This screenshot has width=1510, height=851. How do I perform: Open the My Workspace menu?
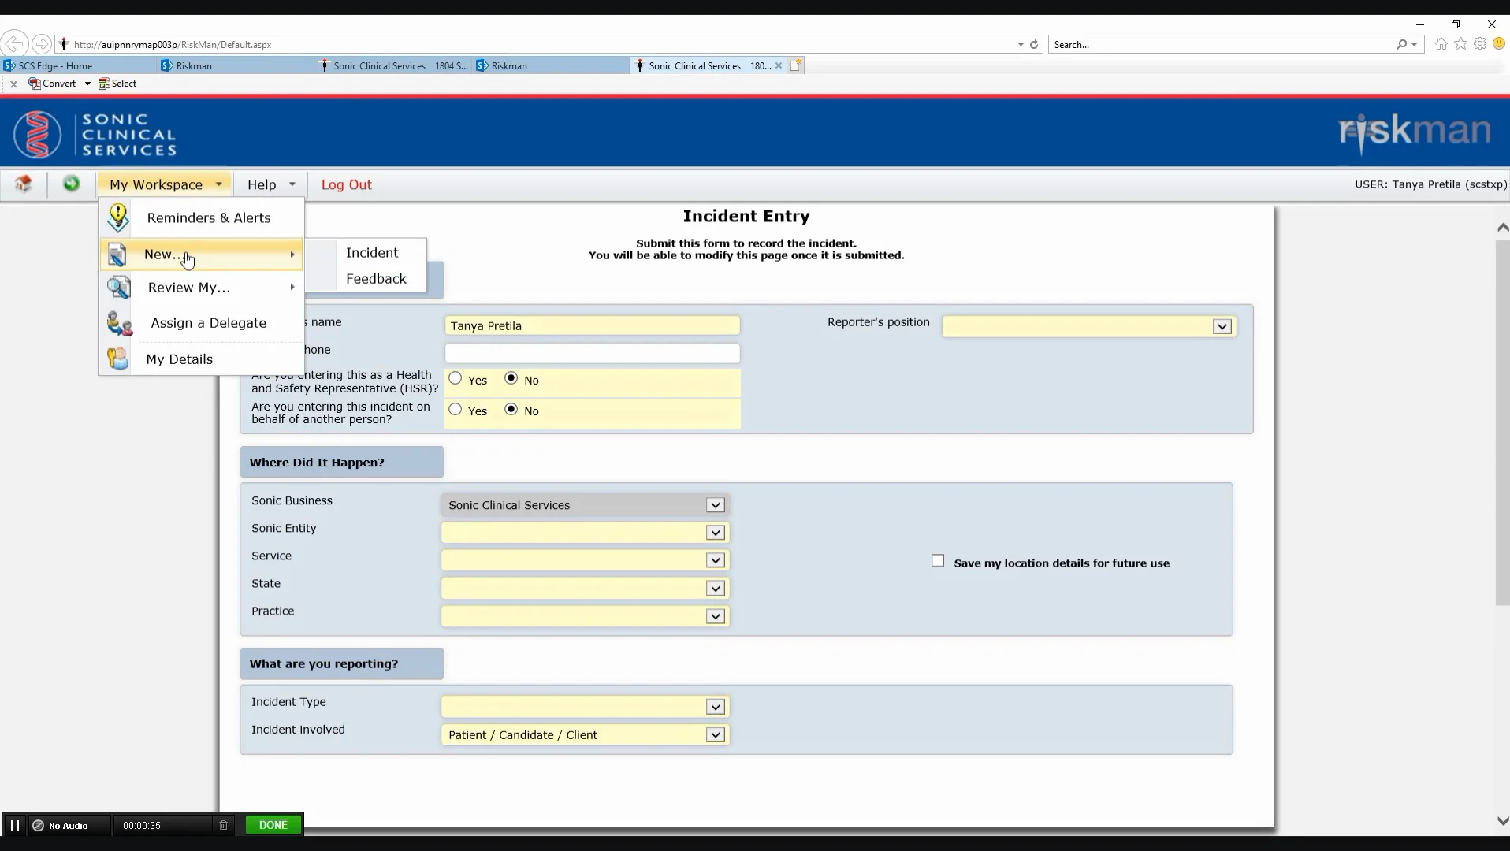(x=165, y=184)
